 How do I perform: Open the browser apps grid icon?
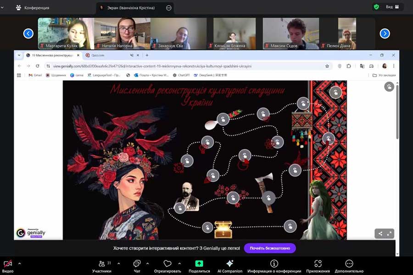pyautogui.click(x=19, y=75)
